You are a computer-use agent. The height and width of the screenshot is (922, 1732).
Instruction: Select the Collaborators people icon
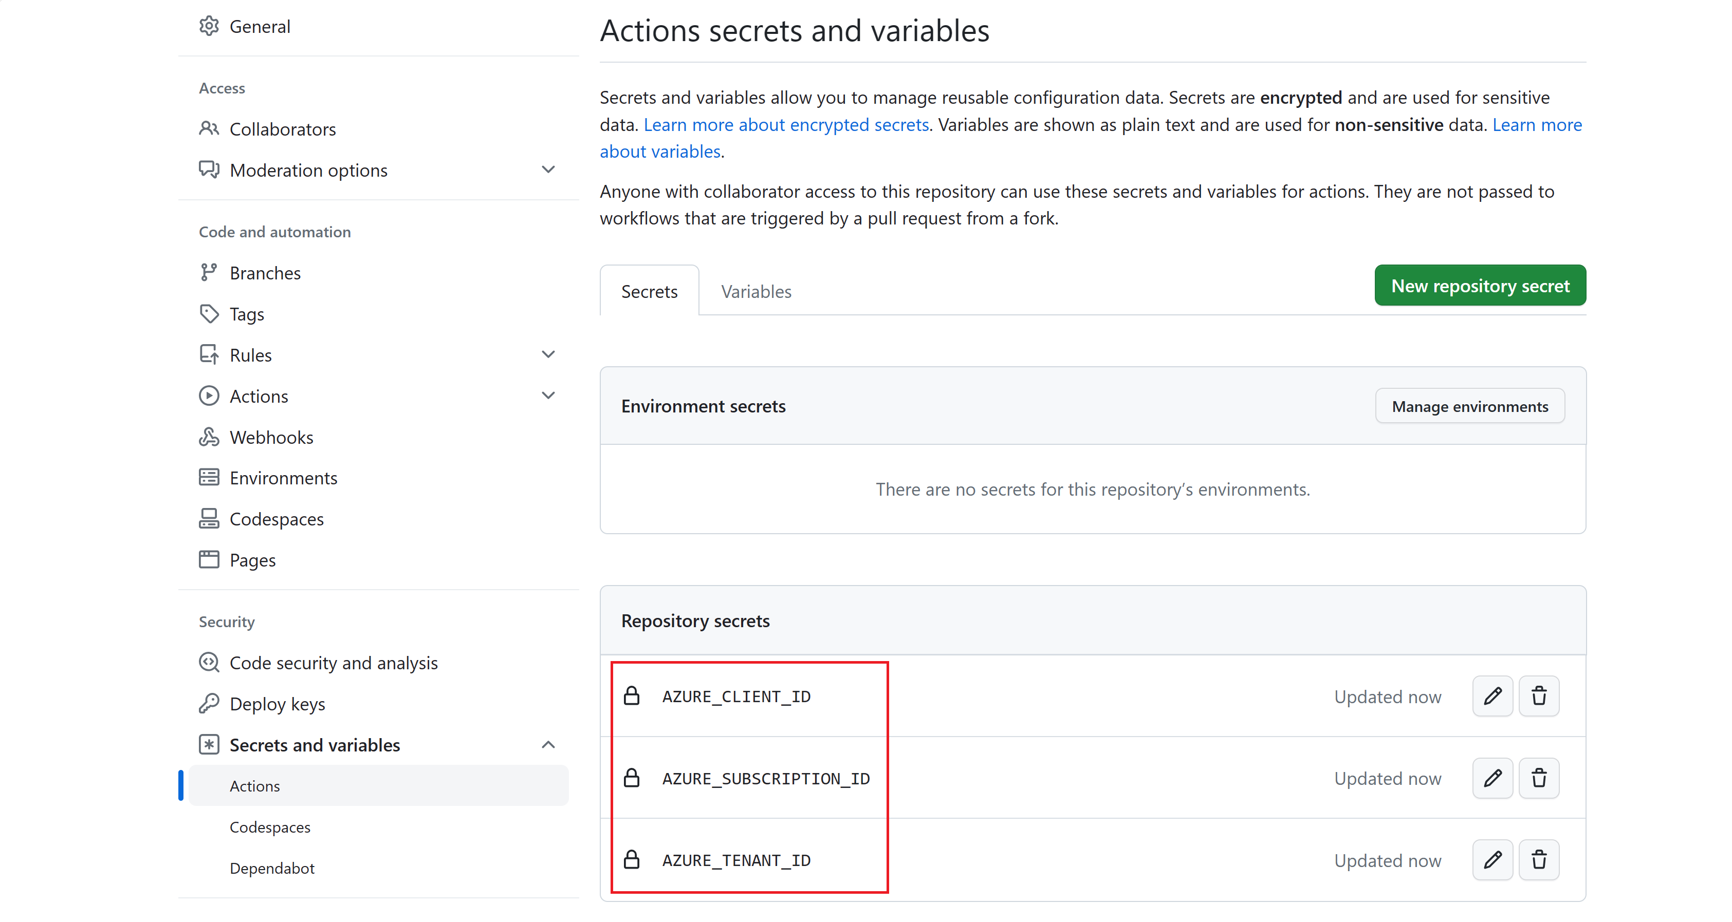[209, 128]
